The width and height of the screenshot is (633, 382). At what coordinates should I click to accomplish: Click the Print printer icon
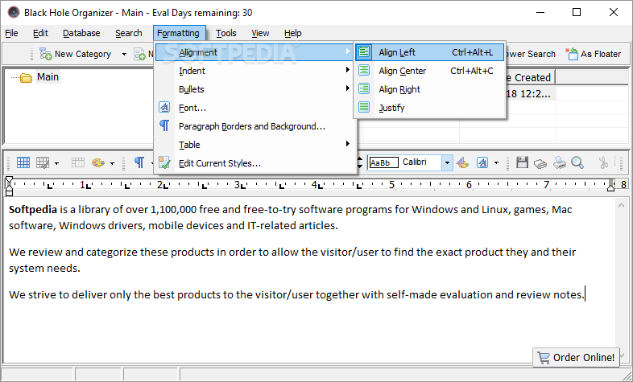coord(560,162)
